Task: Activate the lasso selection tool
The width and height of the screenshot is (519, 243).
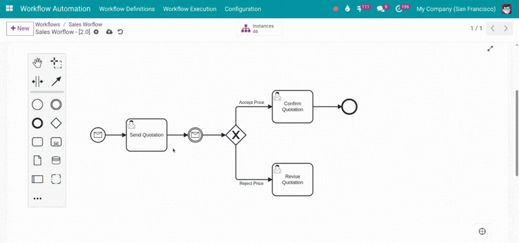Action: pos(56,63)
